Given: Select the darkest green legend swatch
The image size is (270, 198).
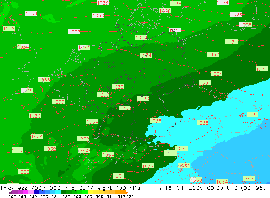Looking at the screenshot, I should pyautogui.click(x=63, y=193).
